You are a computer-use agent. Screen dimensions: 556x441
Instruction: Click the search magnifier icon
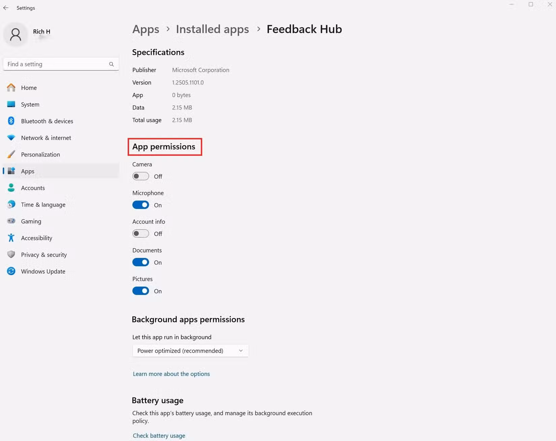point(111,64)
